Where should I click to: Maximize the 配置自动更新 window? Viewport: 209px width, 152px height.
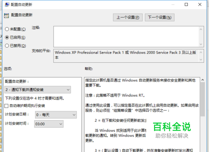coord(186,5)
